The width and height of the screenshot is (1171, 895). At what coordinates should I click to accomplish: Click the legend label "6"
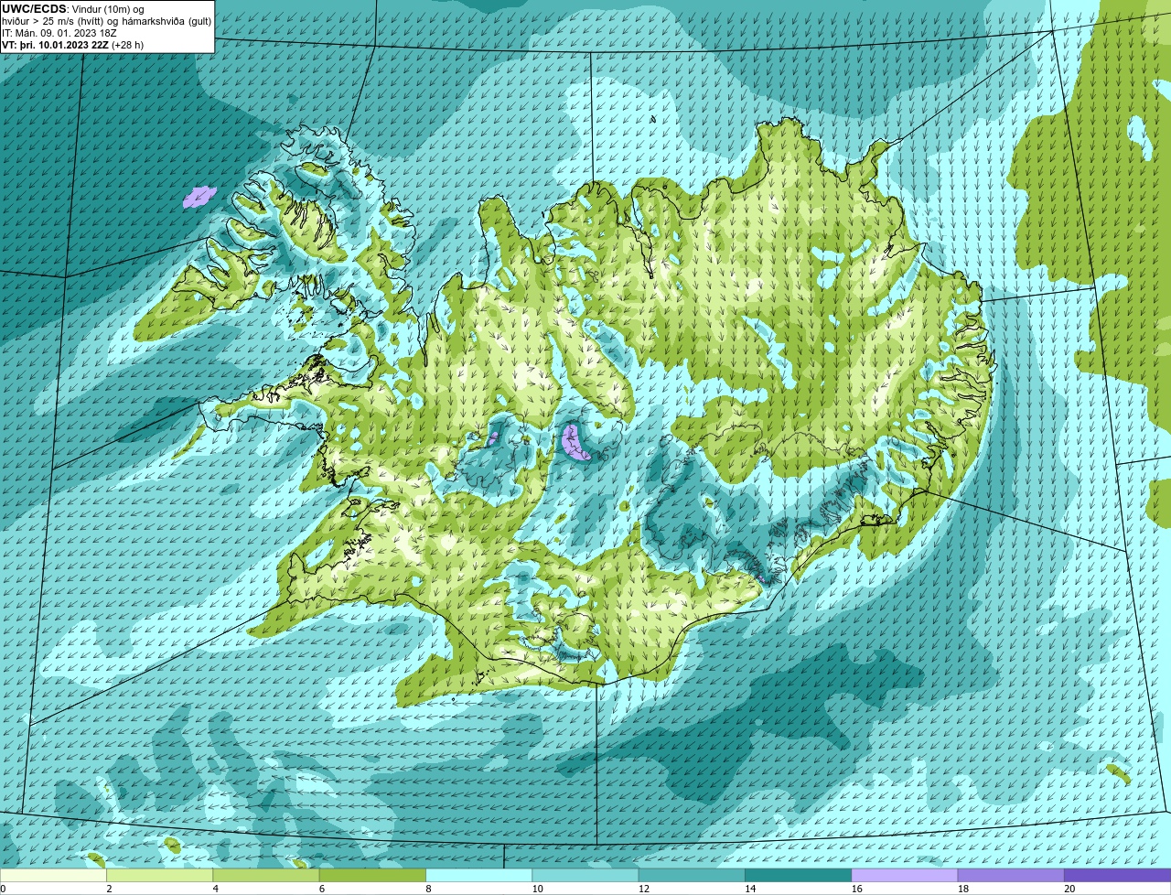click(x=321, y=889)
